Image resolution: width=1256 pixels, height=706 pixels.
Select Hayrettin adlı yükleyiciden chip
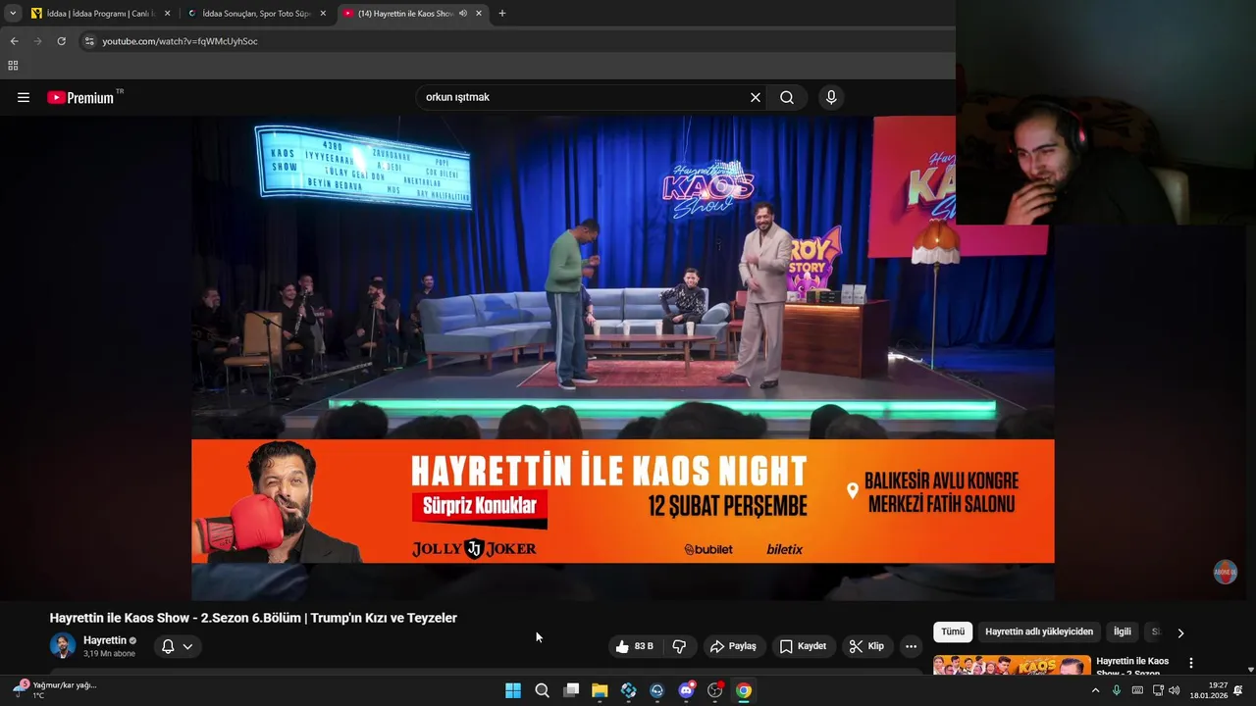[1039, 631]
